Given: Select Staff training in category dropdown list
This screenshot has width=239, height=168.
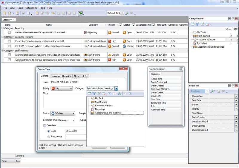Looking at the screenshot, I should point(101,102).
